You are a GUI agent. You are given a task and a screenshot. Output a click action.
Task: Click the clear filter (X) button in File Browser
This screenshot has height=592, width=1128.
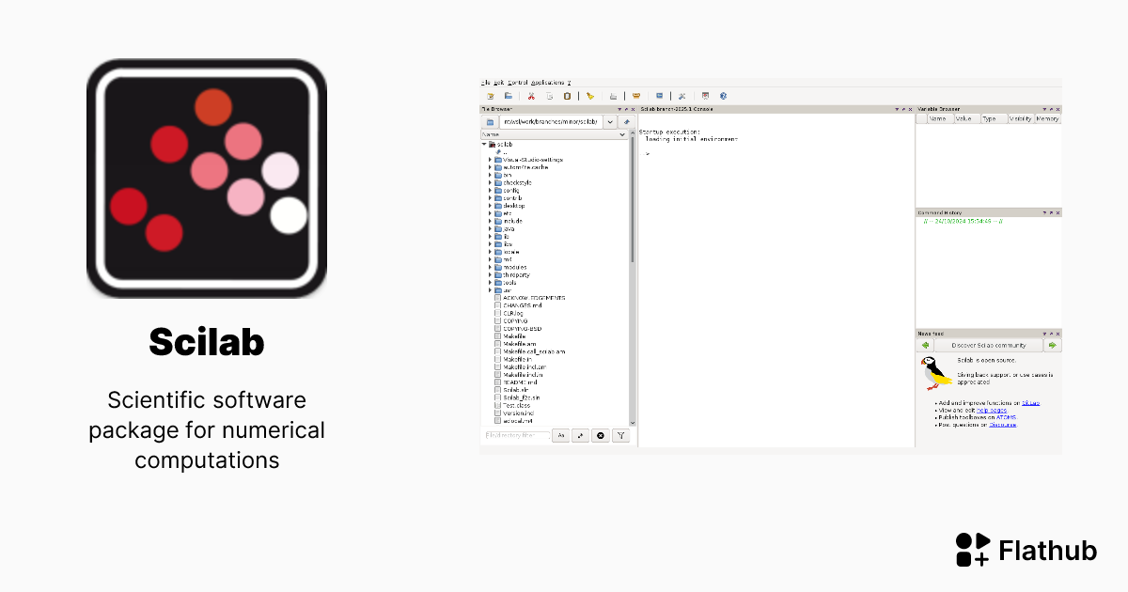601,435
